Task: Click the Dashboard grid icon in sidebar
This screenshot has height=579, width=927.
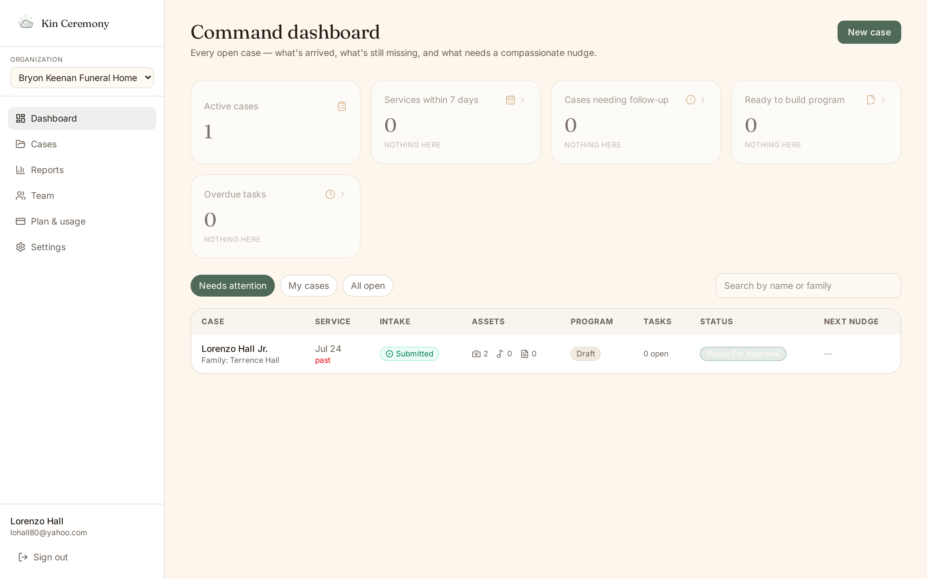Action: pyautogui.click(x=21, y=118)
